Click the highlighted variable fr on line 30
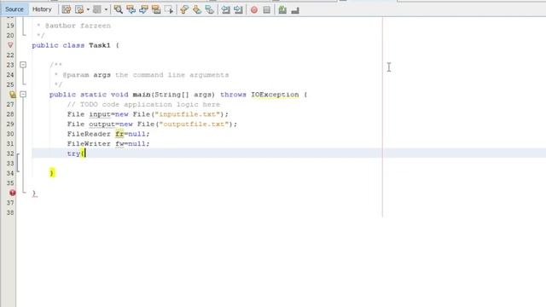 click(119, 134)
